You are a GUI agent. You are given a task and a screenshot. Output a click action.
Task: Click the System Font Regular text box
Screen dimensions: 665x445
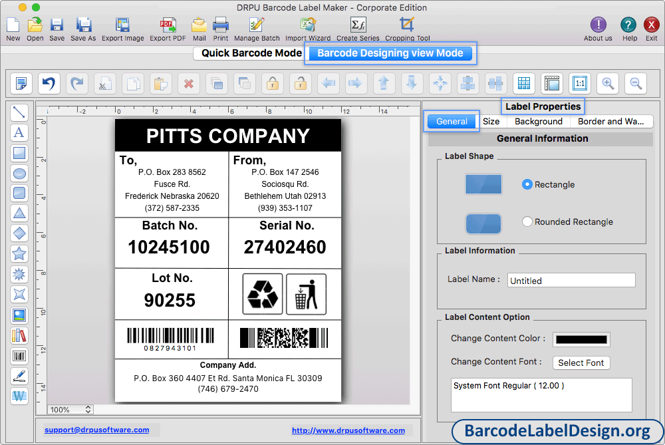point(541,395)
